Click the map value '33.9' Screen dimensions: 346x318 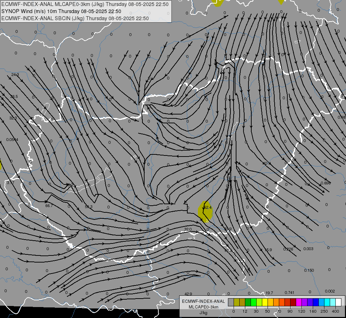(x=228, y=229)
